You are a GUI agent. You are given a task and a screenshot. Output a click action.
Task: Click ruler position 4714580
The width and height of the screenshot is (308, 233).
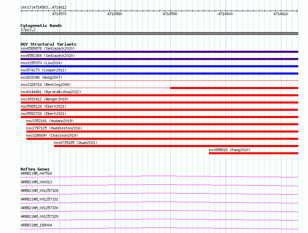[x=115, y=14]
